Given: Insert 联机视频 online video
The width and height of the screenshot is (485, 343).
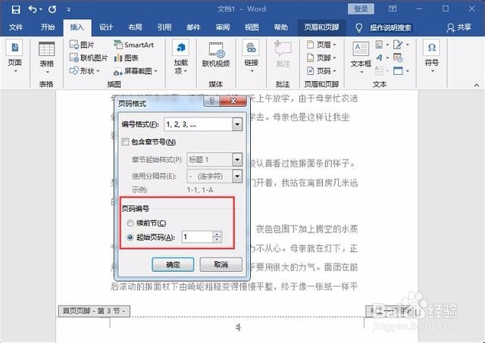Looking at the screenshot, I should coord(216,55).
